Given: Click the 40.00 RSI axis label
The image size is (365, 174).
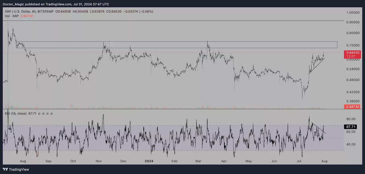Looking at the screenshot, I should (351, 144).
